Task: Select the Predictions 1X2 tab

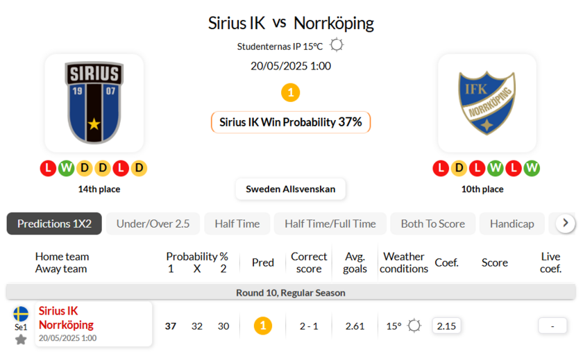Action: 54,224
